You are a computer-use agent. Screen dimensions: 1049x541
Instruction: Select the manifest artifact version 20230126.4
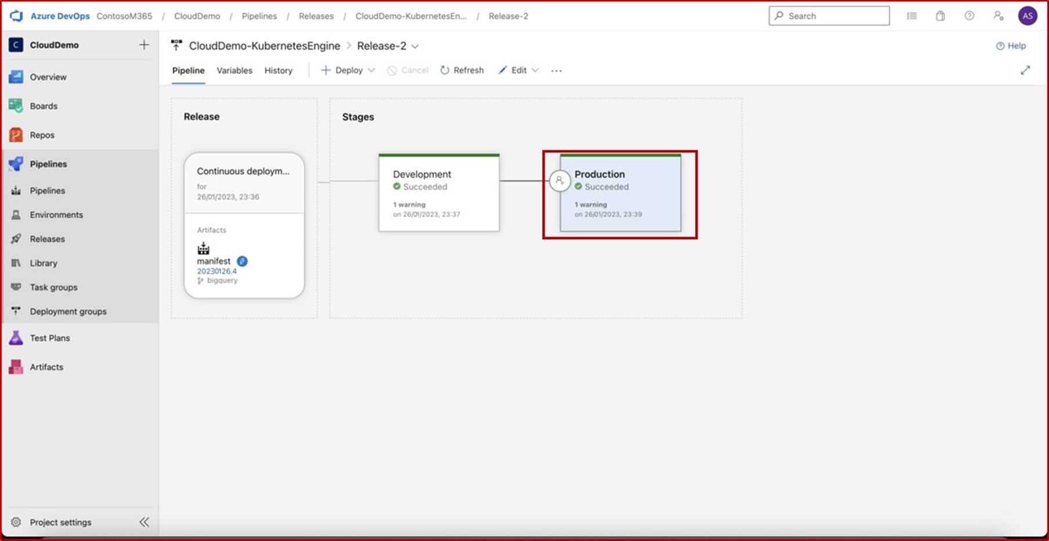217,271
